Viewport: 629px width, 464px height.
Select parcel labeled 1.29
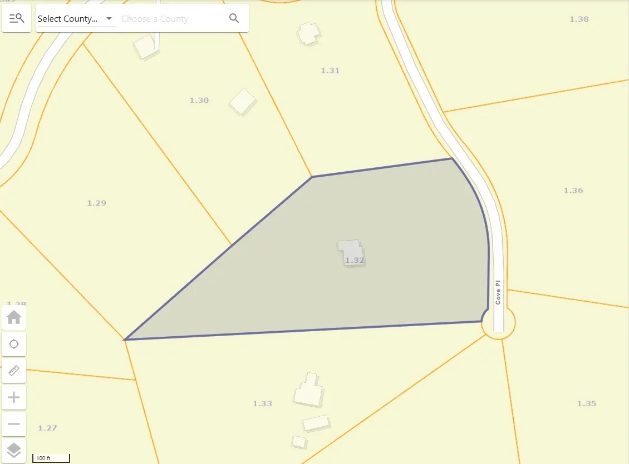pos(97,203)
